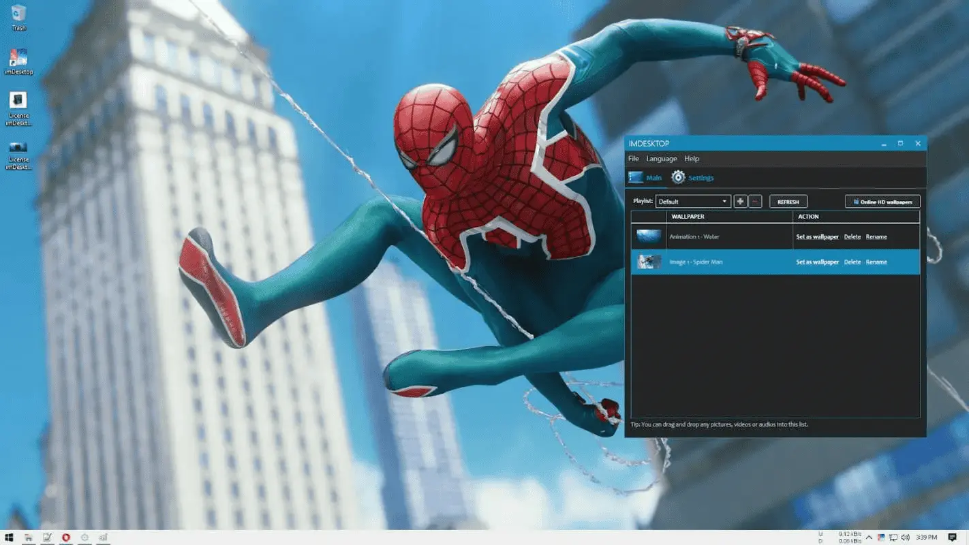Add a new playlist with plus button
The height and width of the screenshot is (545, 969).
[741, 202]
